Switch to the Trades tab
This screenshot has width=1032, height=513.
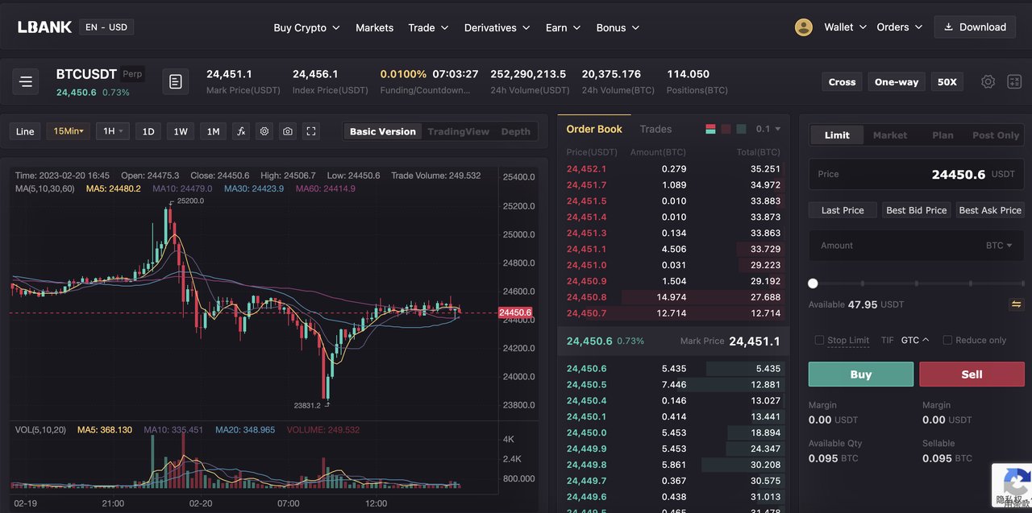[655, 129]
